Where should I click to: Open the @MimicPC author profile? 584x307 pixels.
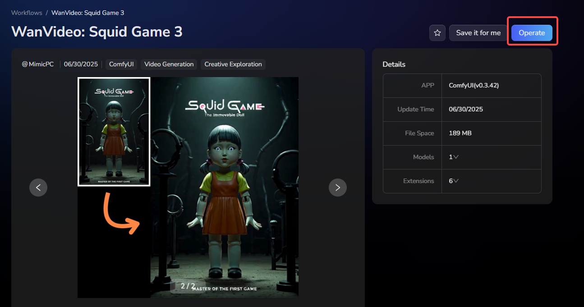[38, 64]
